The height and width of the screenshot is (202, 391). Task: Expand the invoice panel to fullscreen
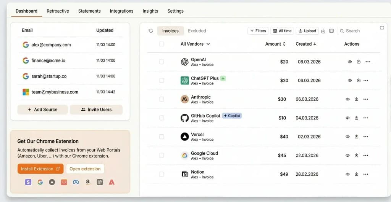[382, 28]
